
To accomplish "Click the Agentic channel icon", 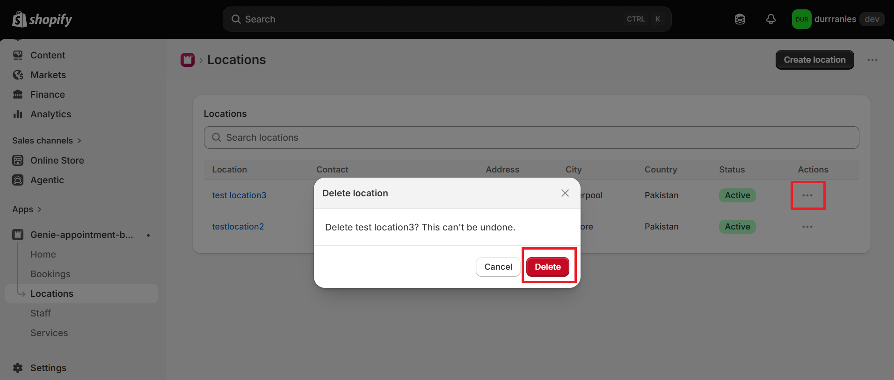I will [x=18, y=180].
